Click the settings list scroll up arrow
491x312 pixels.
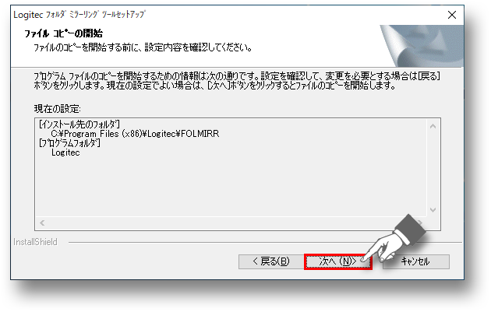pos(433,126)
